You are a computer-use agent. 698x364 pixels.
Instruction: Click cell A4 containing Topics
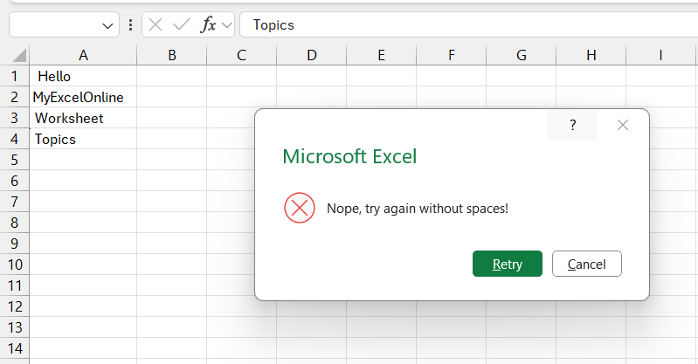[83, 139]
